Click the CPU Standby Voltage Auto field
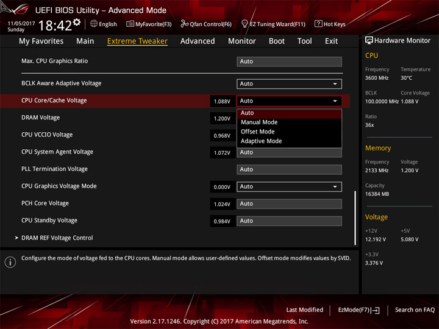This screenshot has height=329, width=439. (x=289, y=221)
